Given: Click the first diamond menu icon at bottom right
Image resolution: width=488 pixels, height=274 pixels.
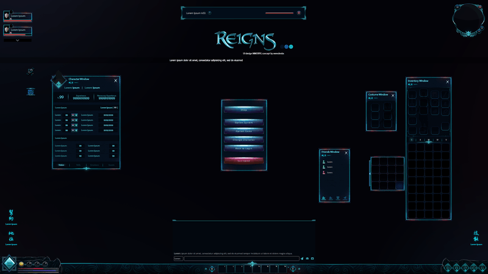Looking at the screenshot, I should (x=448, y=267).
